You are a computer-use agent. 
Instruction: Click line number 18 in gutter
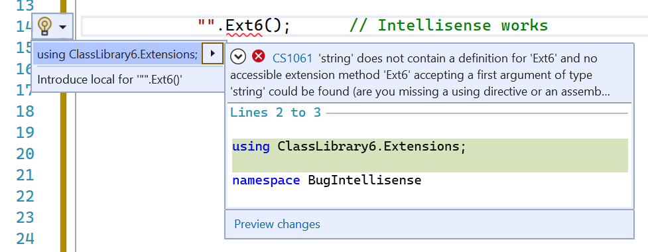coord(25,111)
